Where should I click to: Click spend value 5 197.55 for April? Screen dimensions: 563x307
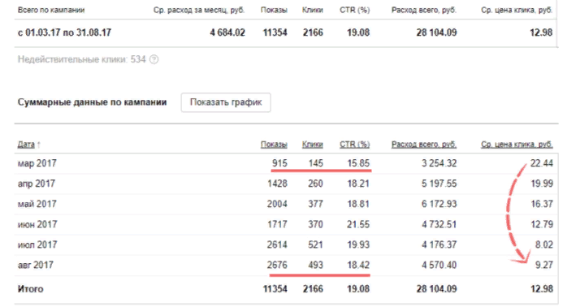[440, 184]
